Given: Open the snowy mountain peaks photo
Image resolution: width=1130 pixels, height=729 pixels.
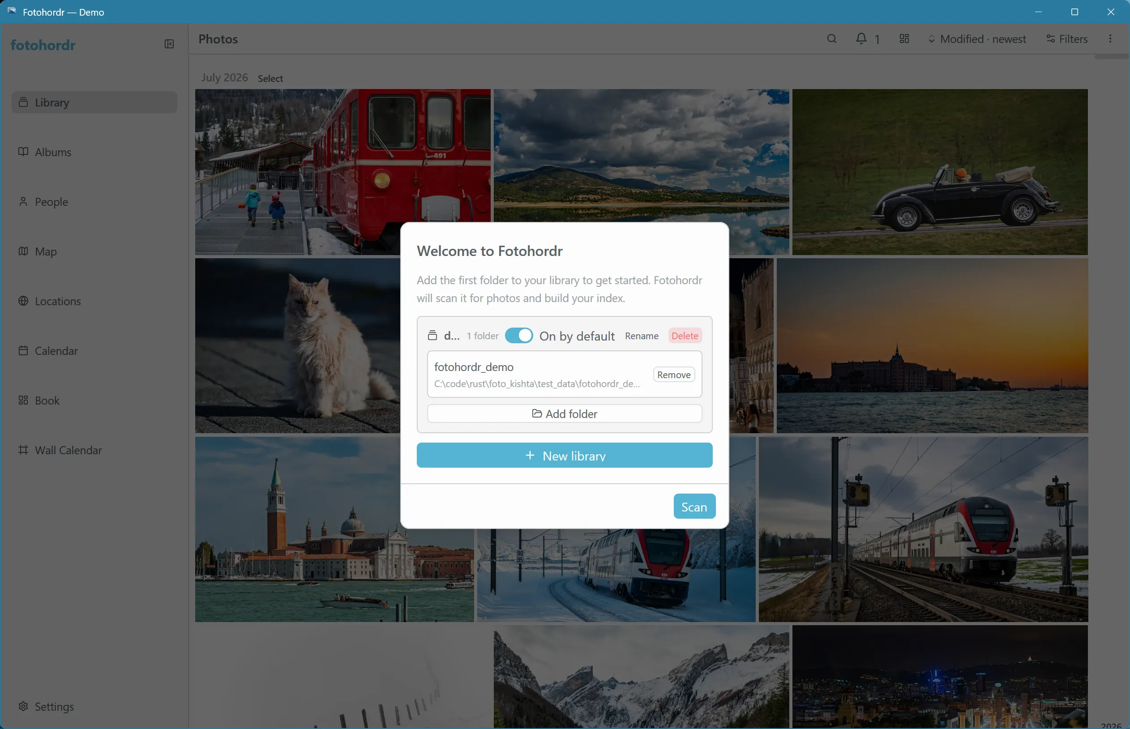Looking at the screenshot, I should [x=641, y=677].
